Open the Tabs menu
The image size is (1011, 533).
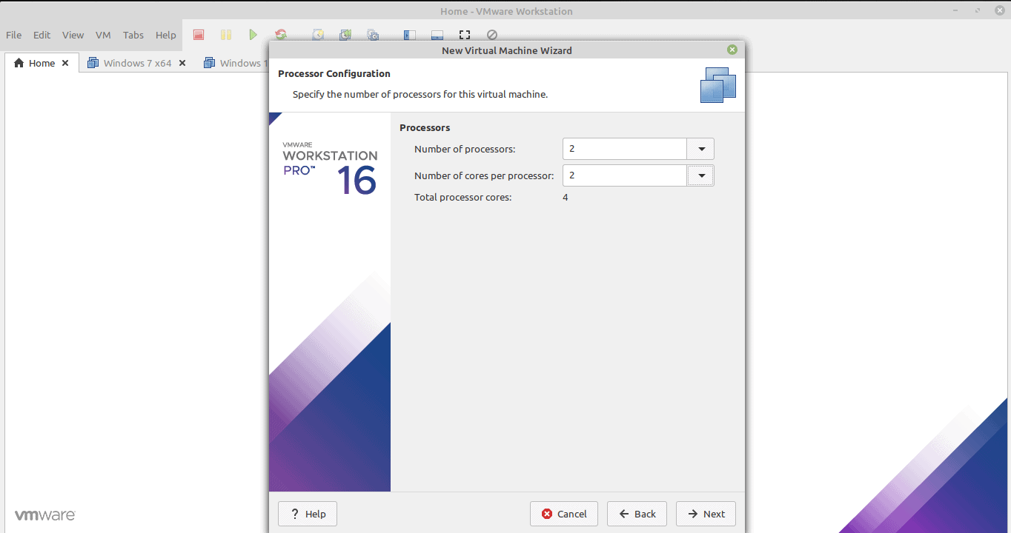133,35
